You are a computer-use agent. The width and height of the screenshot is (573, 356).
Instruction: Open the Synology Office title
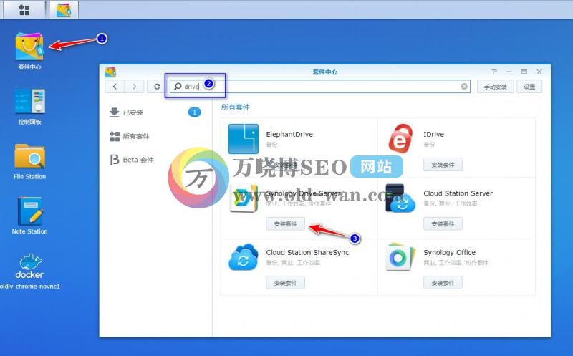(x=450, y=252)
